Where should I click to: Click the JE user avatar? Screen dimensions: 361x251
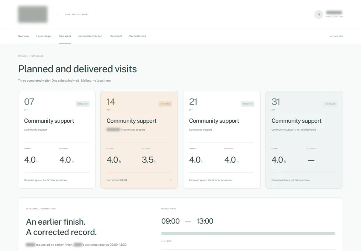[319, 15]
